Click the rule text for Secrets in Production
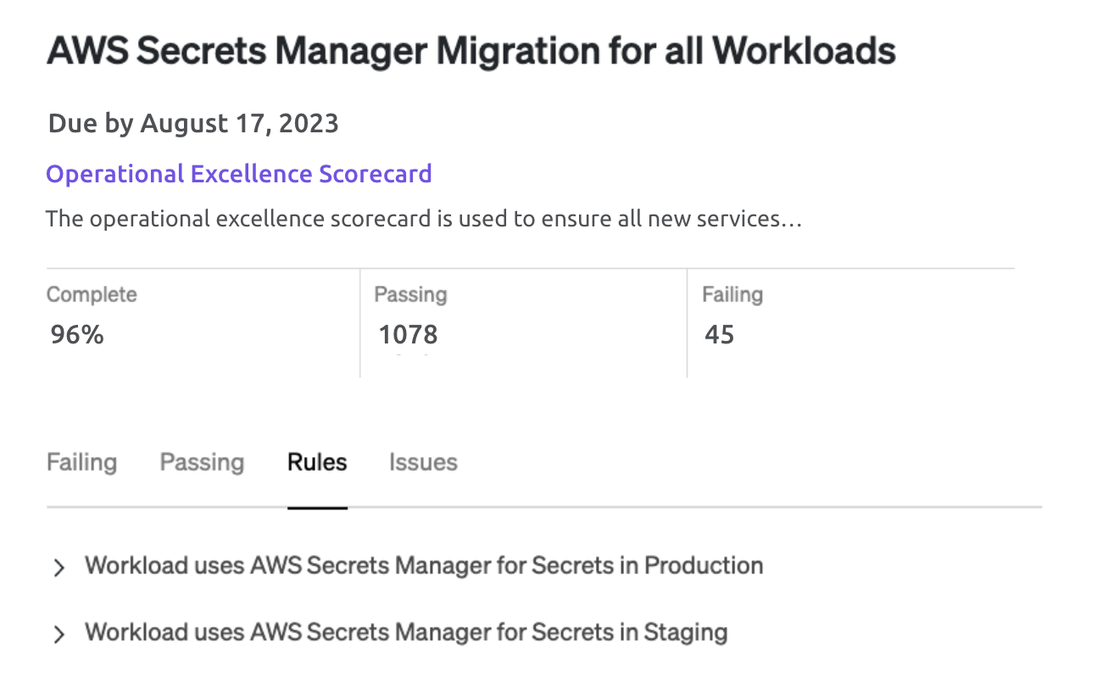This screenshot has height=692, width=1097. pyautogui.click(x=424, y=566)
